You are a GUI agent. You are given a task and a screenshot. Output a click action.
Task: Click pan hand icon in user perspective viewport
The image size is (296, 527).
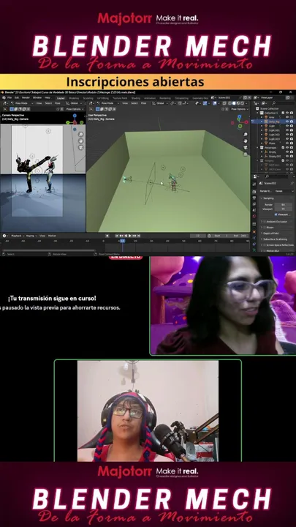246,141
